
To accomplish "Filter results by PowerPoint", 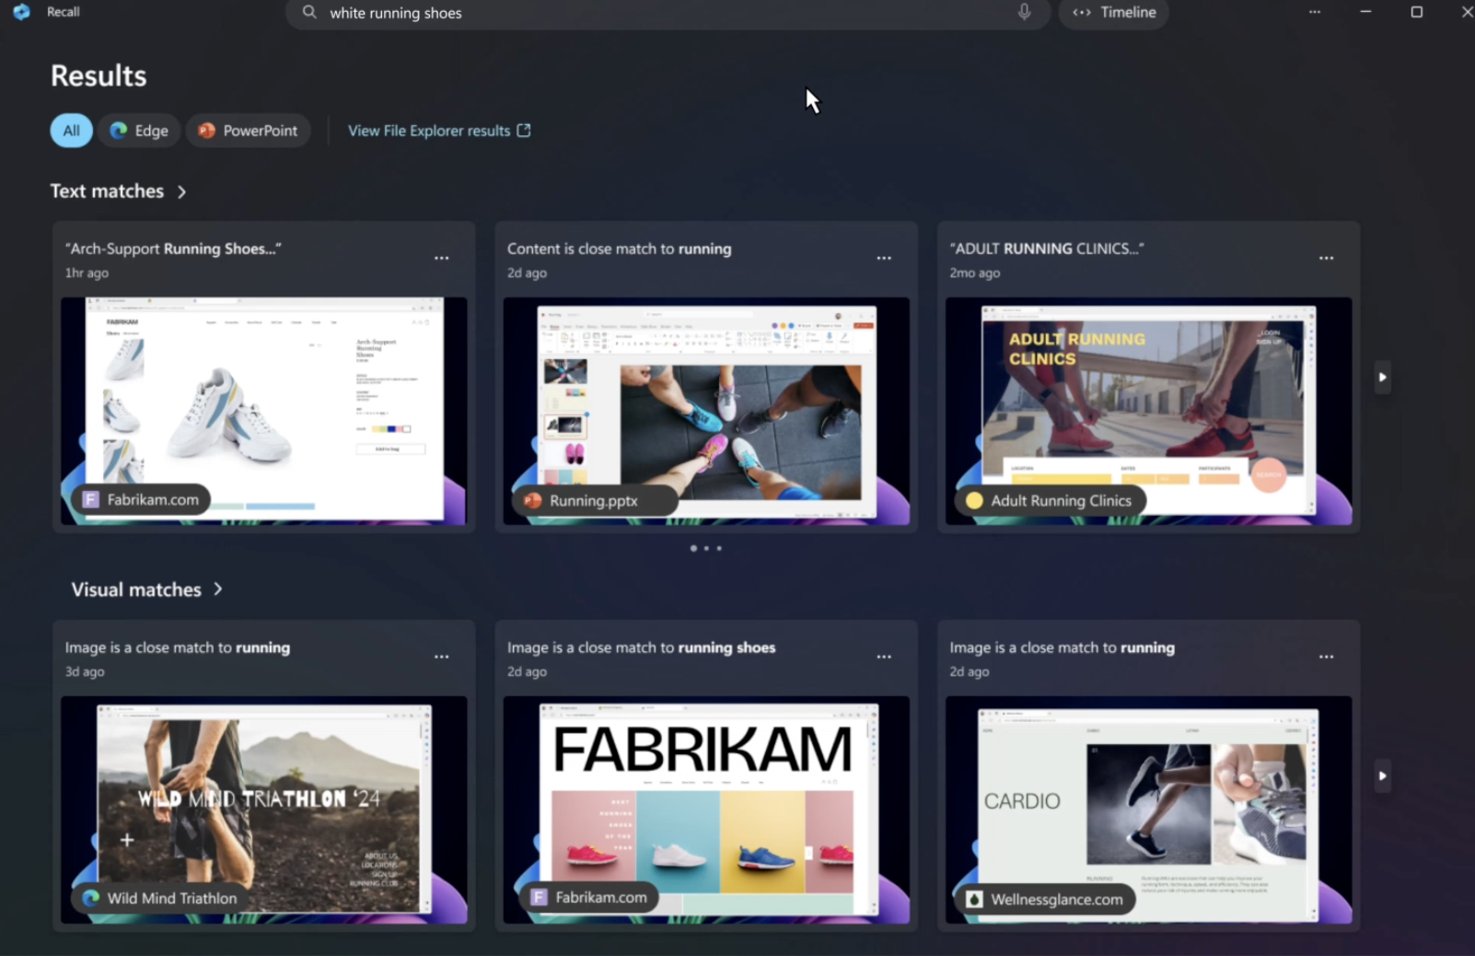I will (249, 131).
